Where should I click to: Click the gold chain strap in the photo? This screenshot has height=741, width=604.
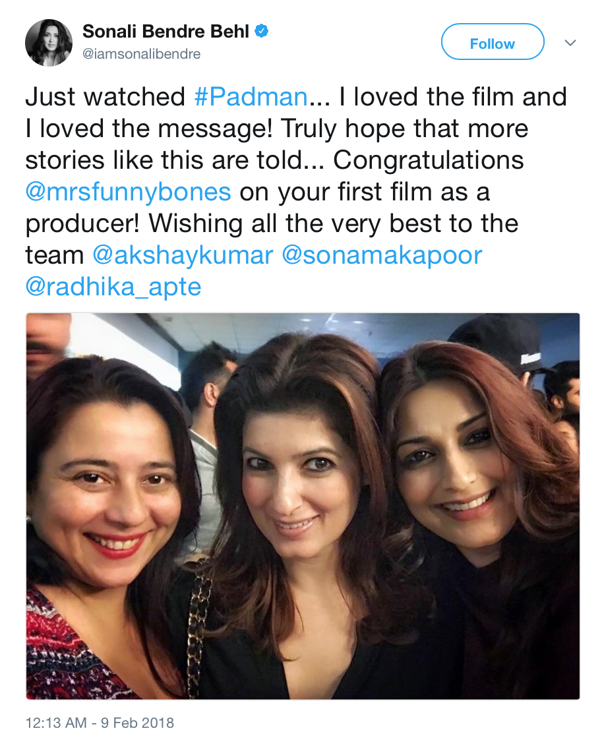pos(198,628)
